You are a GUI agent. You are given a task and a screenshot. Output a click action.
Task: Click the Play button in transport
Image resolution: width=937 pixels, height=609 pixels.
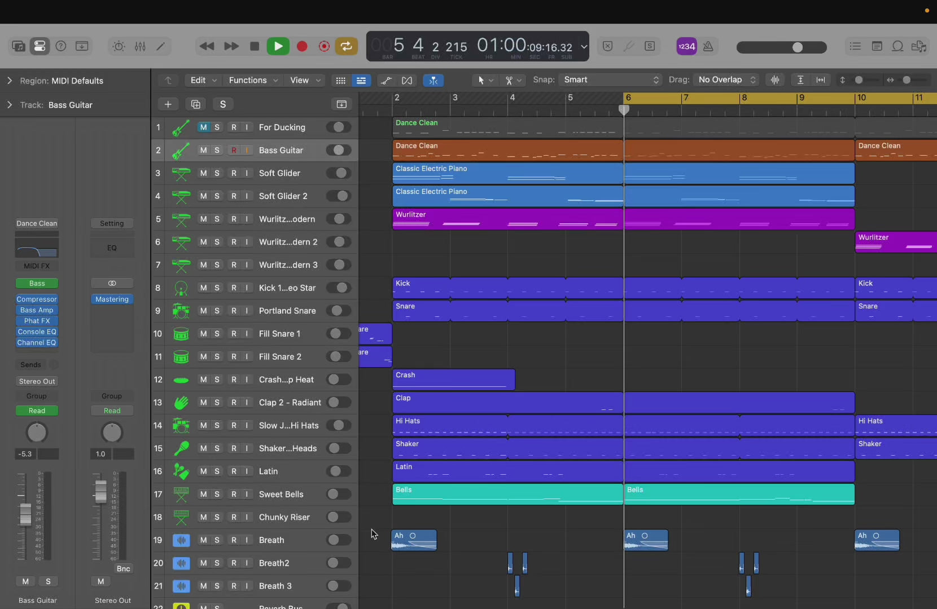[x=278, y=46]
